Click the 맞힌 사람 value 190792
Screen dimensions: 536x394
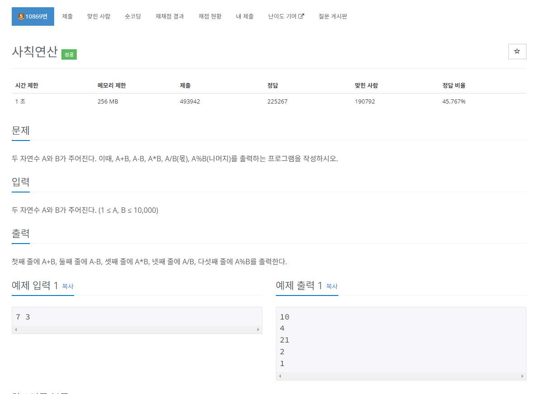(365, 102)
